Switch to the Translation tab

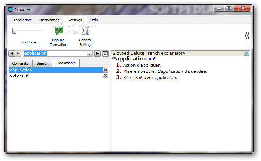point(21,20)
